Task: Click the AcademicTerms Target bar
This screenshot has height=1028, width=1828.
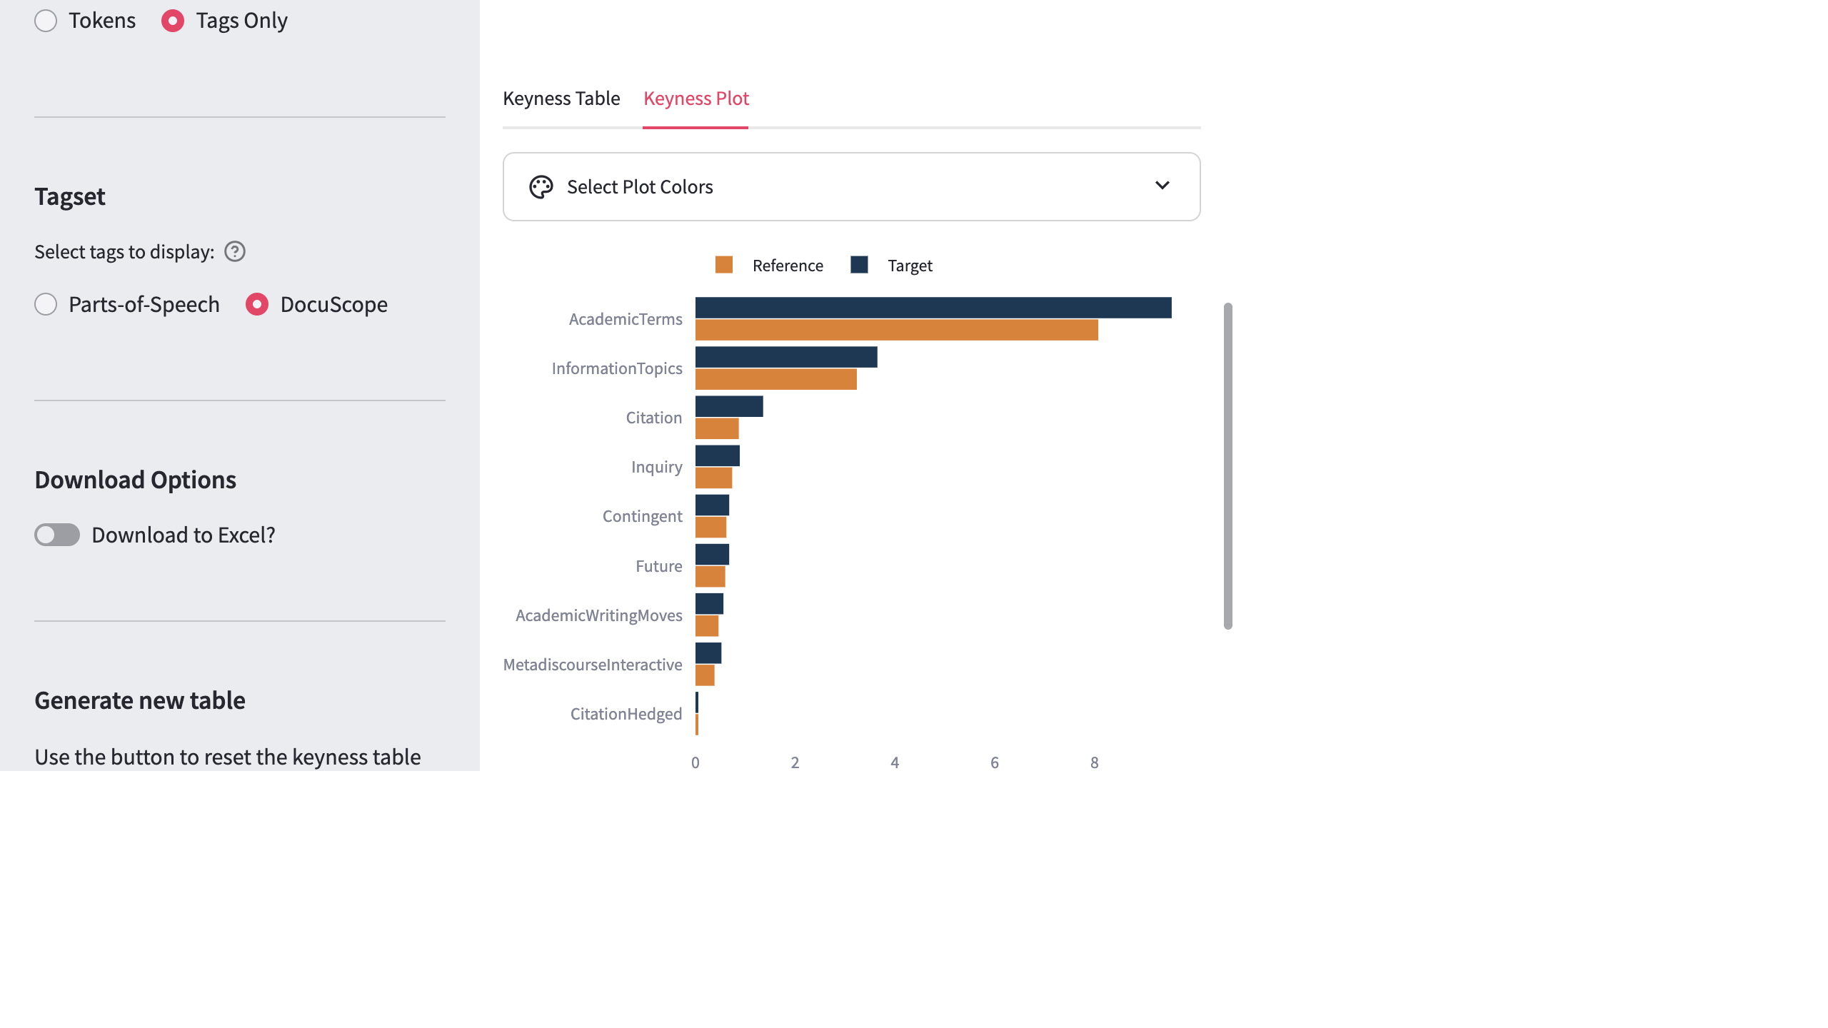Action: pos(933,308)
